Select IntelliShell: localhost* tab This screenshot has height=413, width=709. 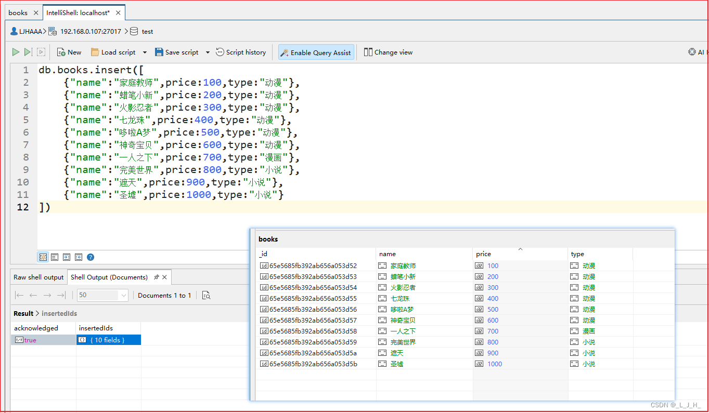[x=78, y=12]
